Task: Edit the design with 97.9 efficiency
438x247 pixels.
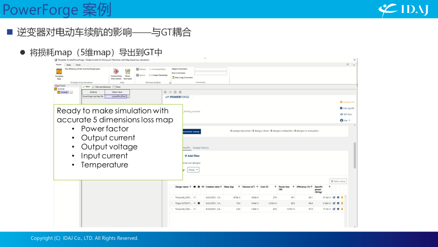Action: [x=334, y=209]
